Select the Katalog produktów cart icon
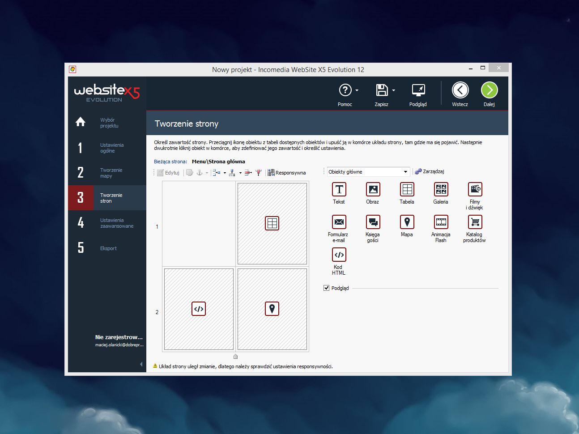 (x=475, y=222)
